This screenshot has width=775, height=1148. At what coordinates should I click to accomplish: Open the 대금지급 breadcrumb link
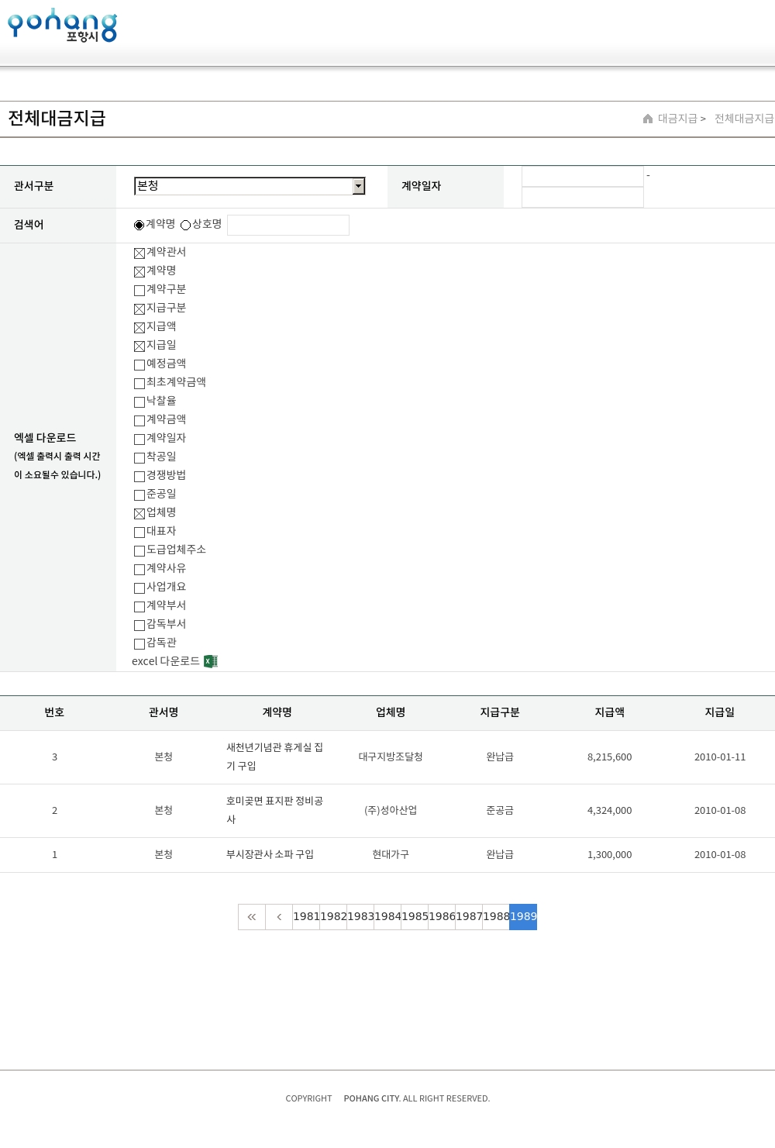[x=677, y=119]
